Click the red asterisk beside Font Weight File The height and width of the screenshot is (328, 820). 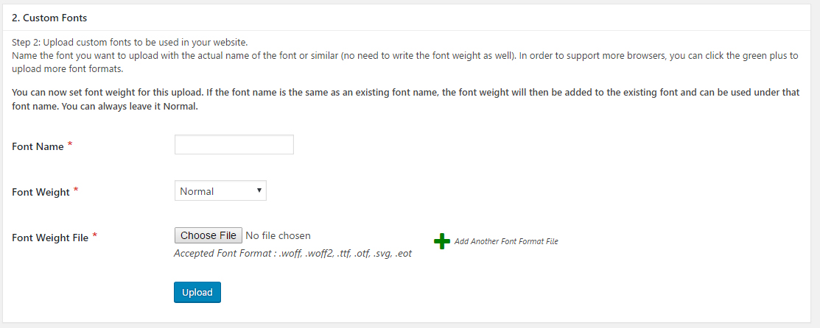[95, 236]
